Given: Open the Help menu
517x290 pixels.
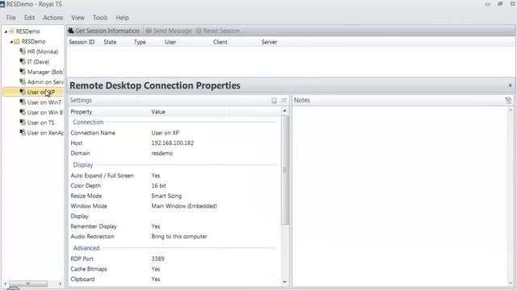Looking at the screenshot, I should pos(122,18).
